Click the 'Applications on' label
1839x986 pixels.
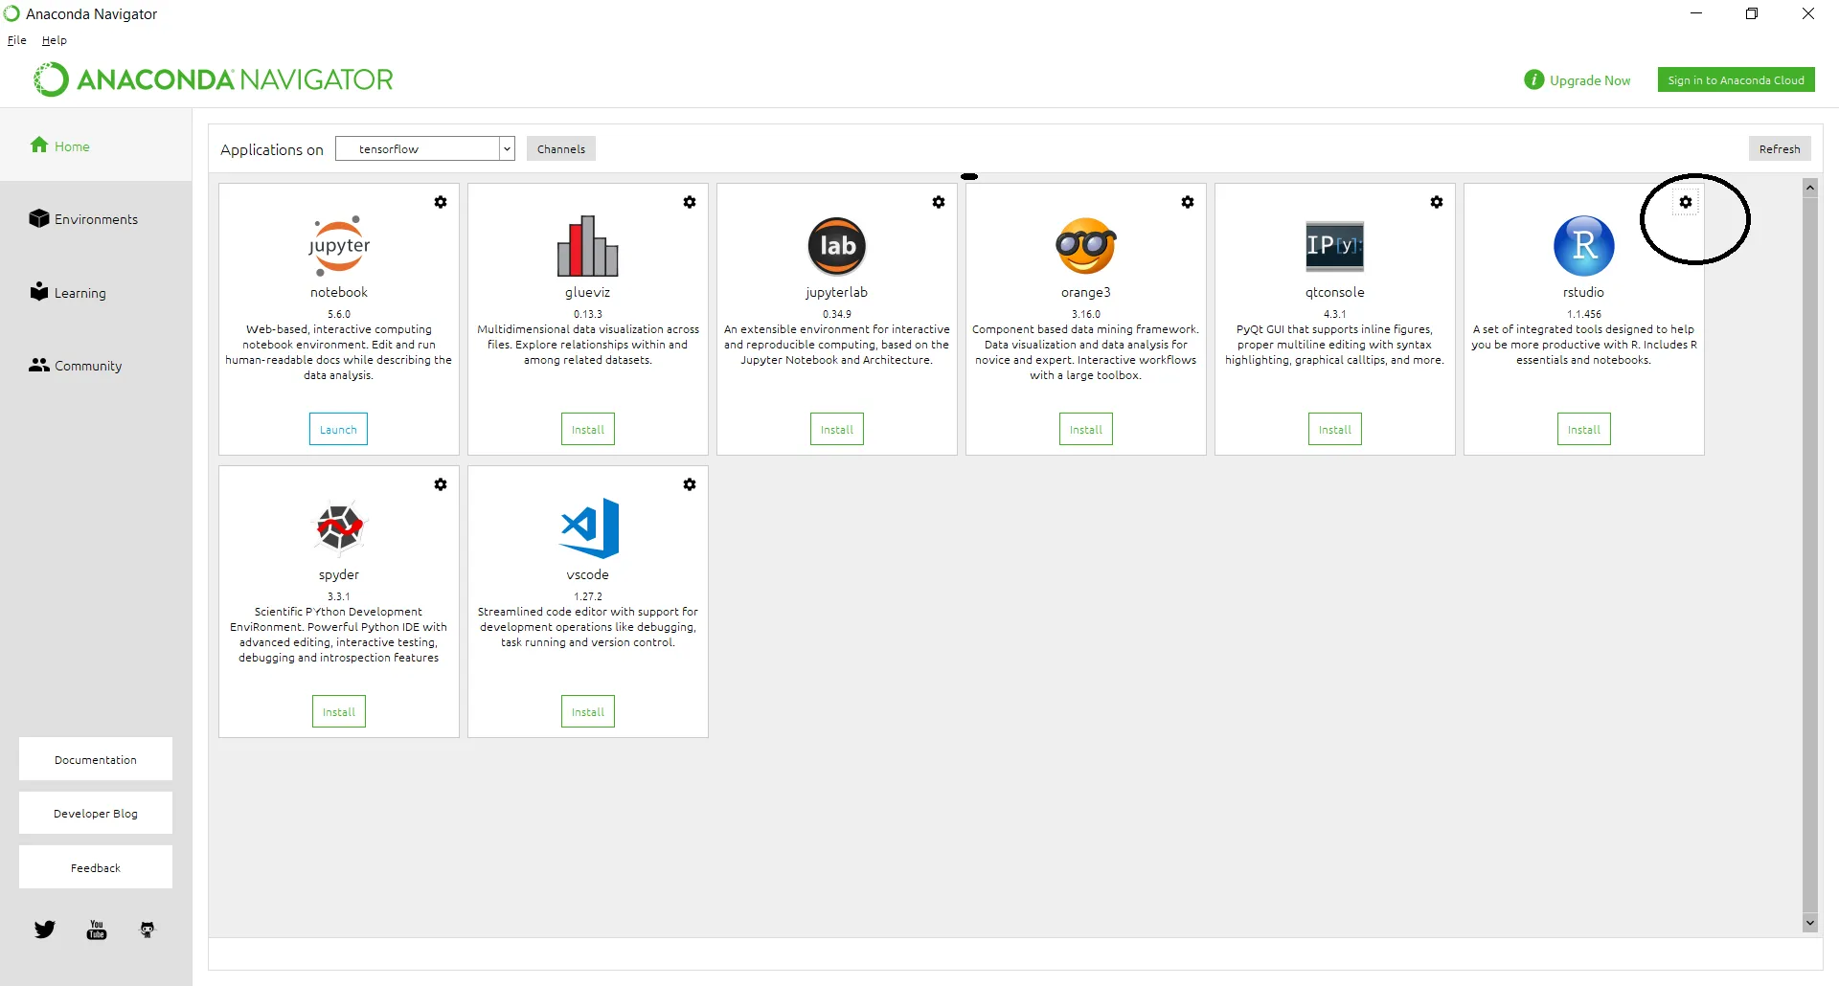click(x=272, y=149)
